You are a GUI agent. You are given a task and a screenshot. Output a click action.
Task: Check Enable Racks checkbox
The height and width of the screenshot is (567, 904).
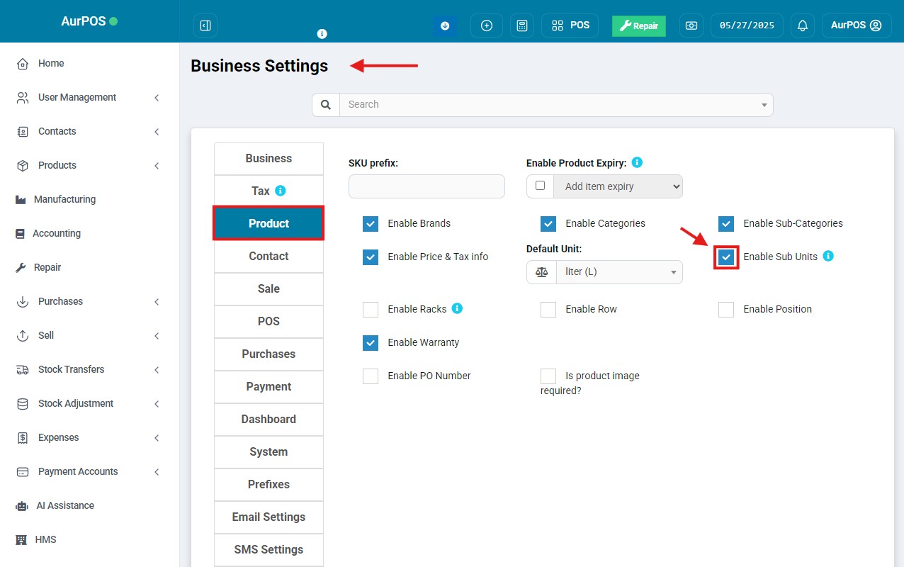(x=371, y=310)
